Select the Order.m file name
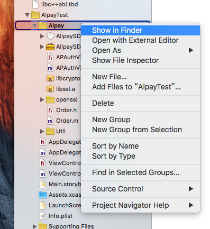Viewport: 210px width, 229px height. tap(67, 121)
